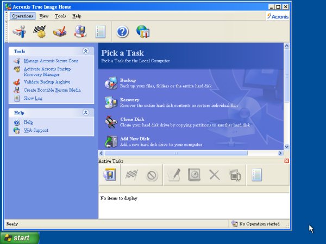Open the Tools menu
The height and width of the screenshot is (244, 326).
pyautogui.click(x=60, y=16)
